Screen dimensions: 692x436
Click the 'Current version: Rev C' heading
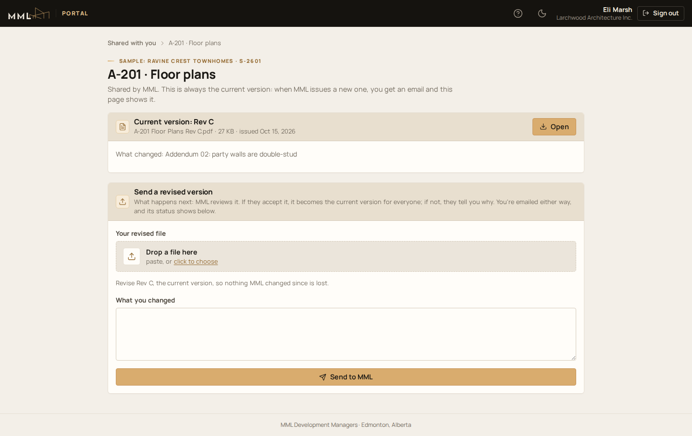(x=174, y=122)
